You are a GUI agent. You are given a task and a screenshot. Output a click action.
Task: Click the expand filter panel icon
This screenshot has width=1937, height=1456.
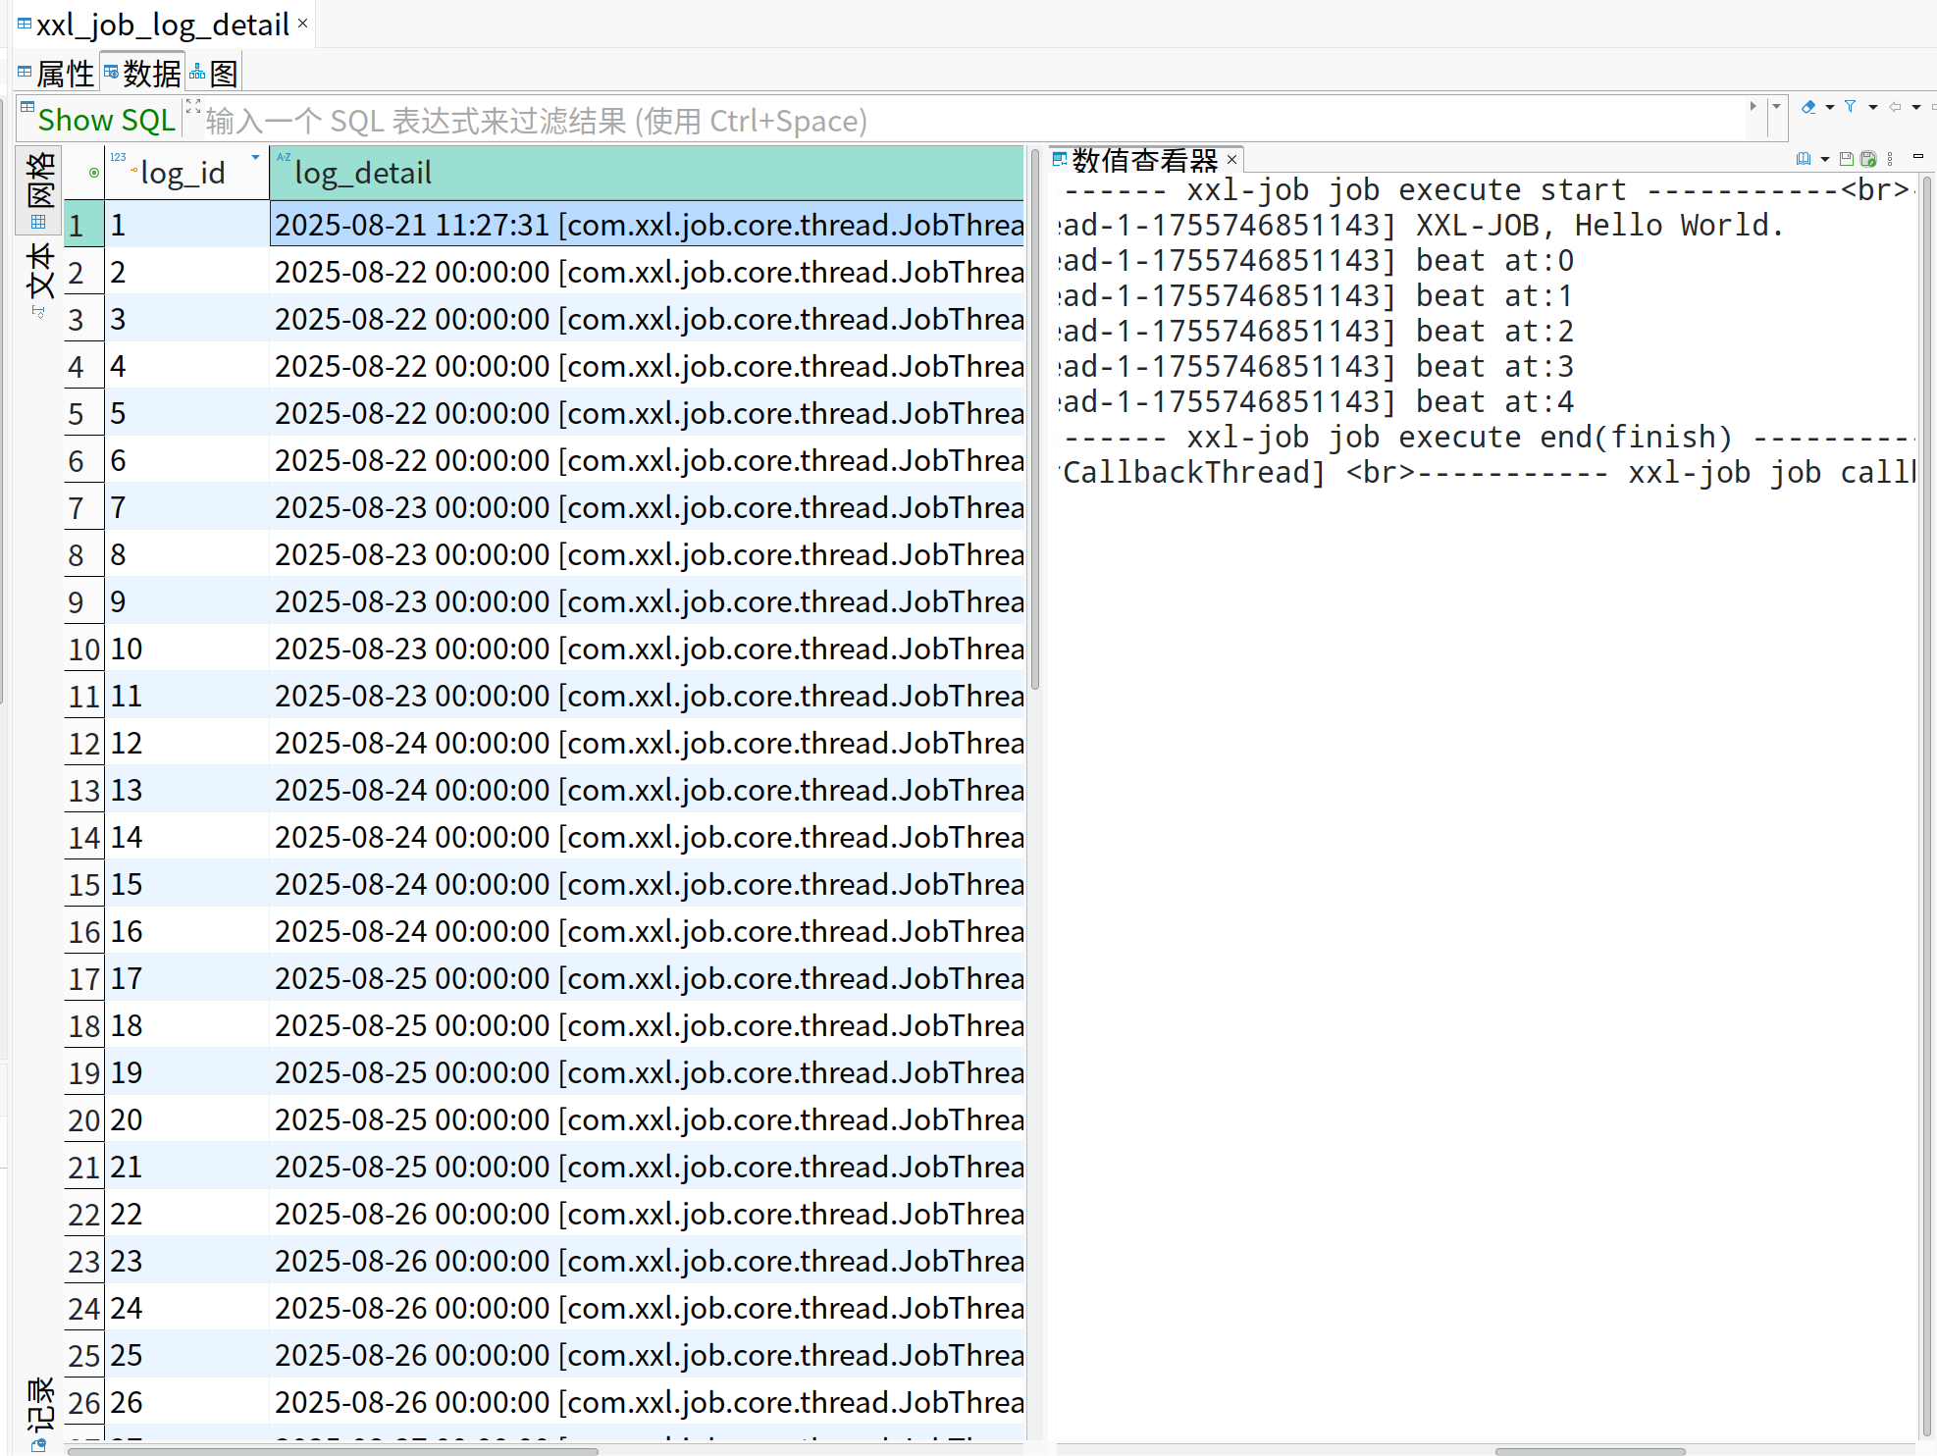(193, 106)
